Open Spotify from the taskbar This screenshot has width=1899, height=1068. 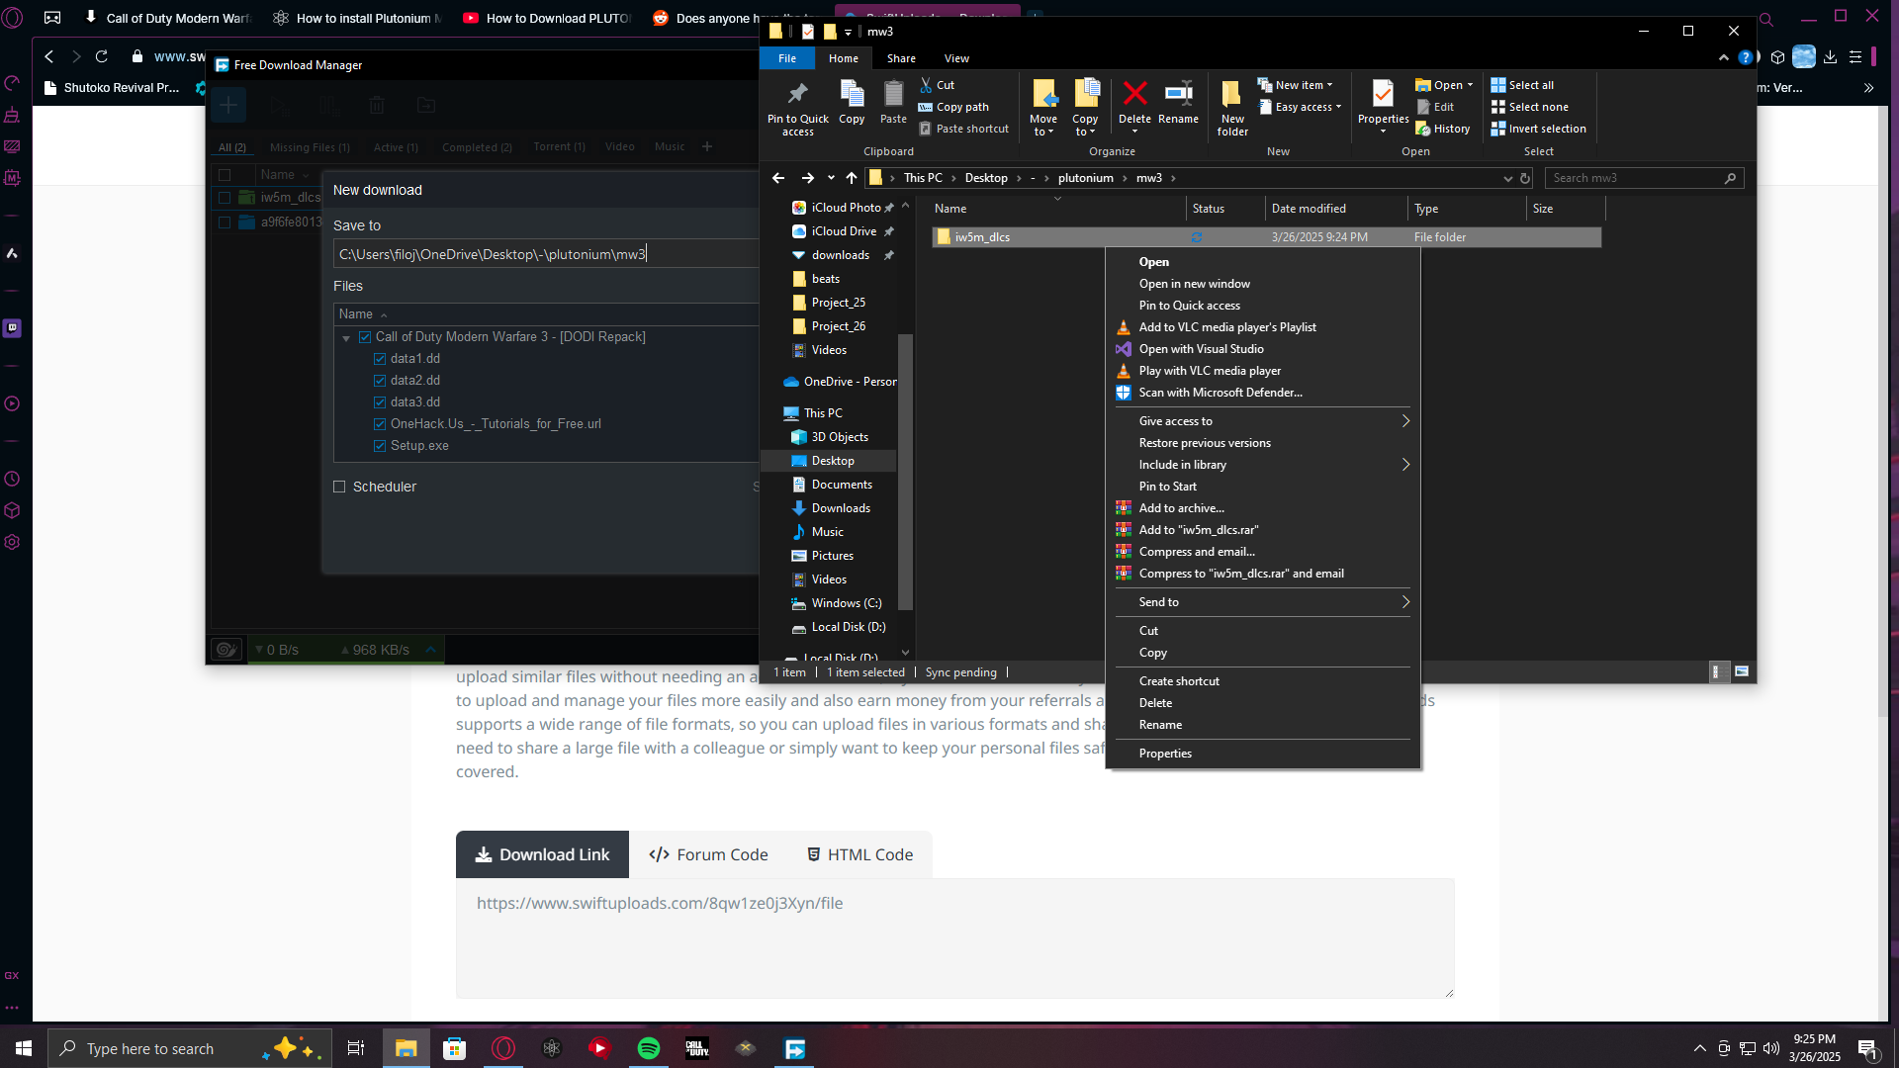coord(649,1048)
